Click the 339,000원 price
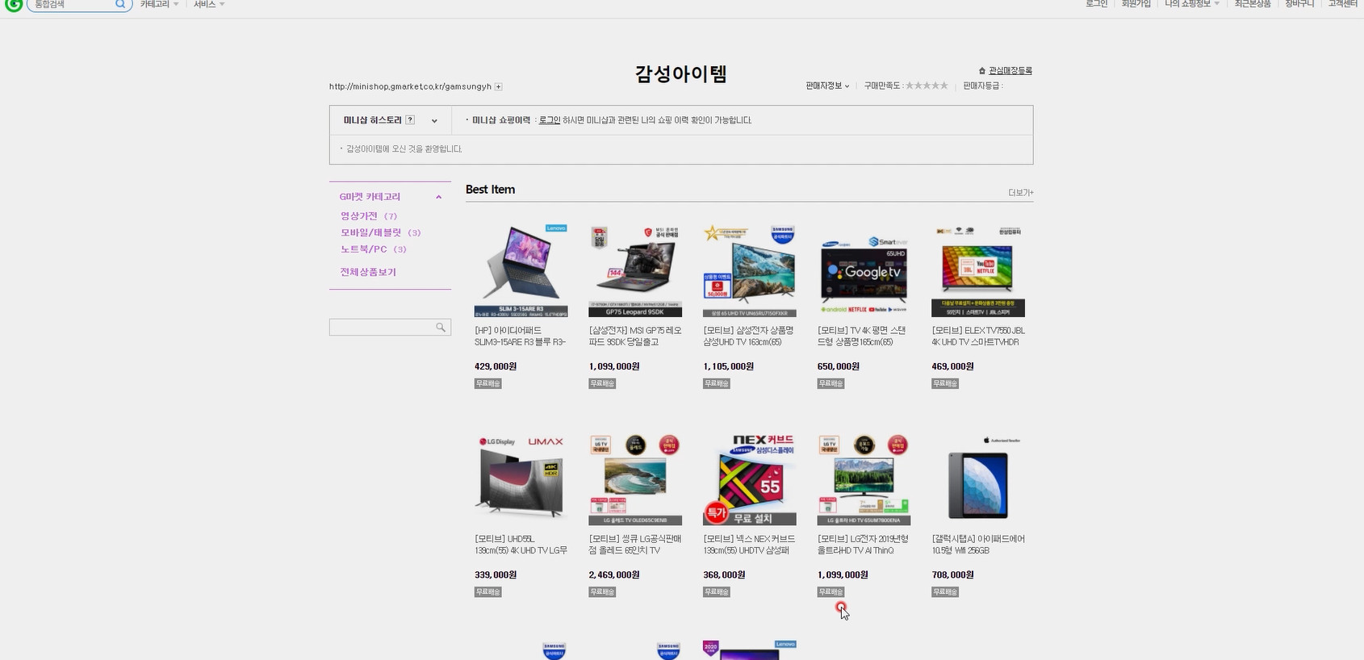1364x660 pixels. [x=496, y=575]
